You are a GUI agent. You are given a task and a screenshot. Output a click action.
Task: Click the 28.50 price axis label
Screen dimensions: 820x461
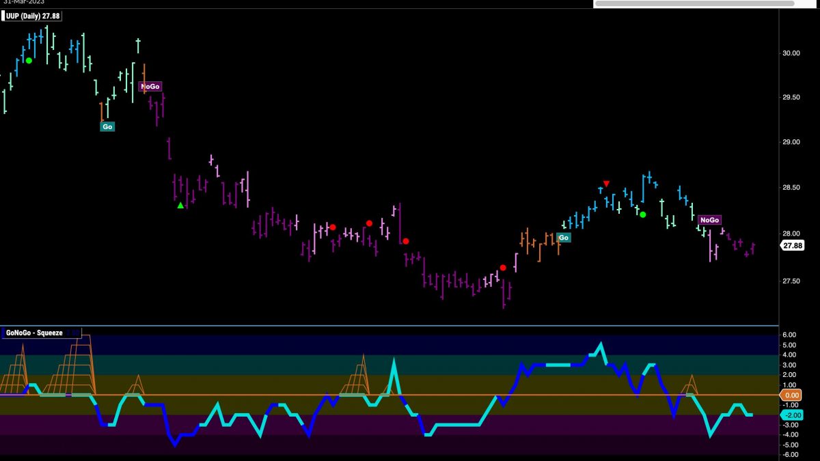pos(792,187)
